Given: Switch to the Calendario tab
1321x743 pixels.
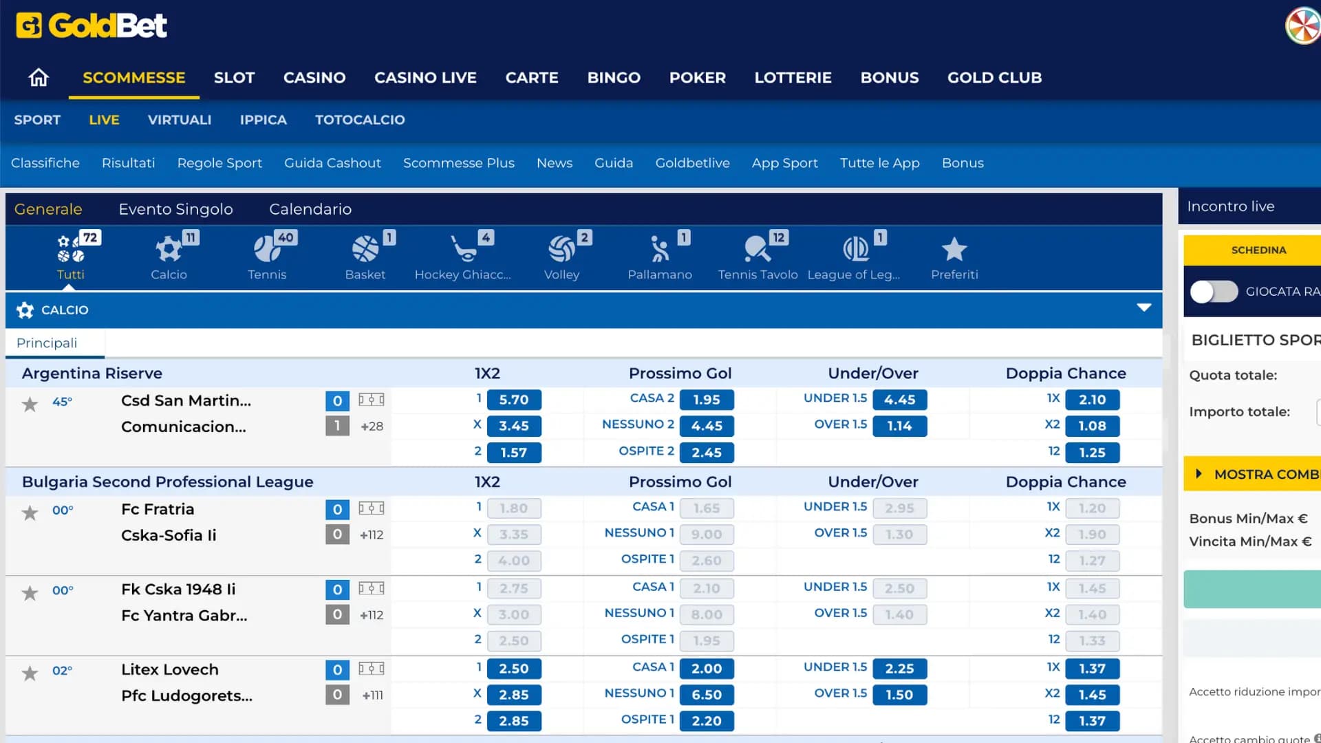Looking at the screenshot, I should click(310, 209).
